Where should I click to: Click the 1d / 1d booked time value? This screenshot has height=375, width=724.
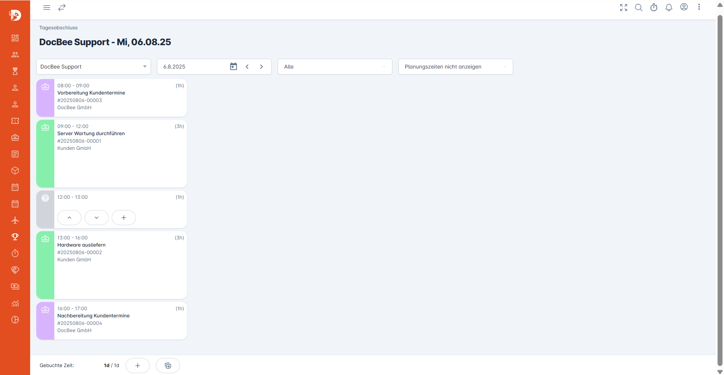click(111, 366)
